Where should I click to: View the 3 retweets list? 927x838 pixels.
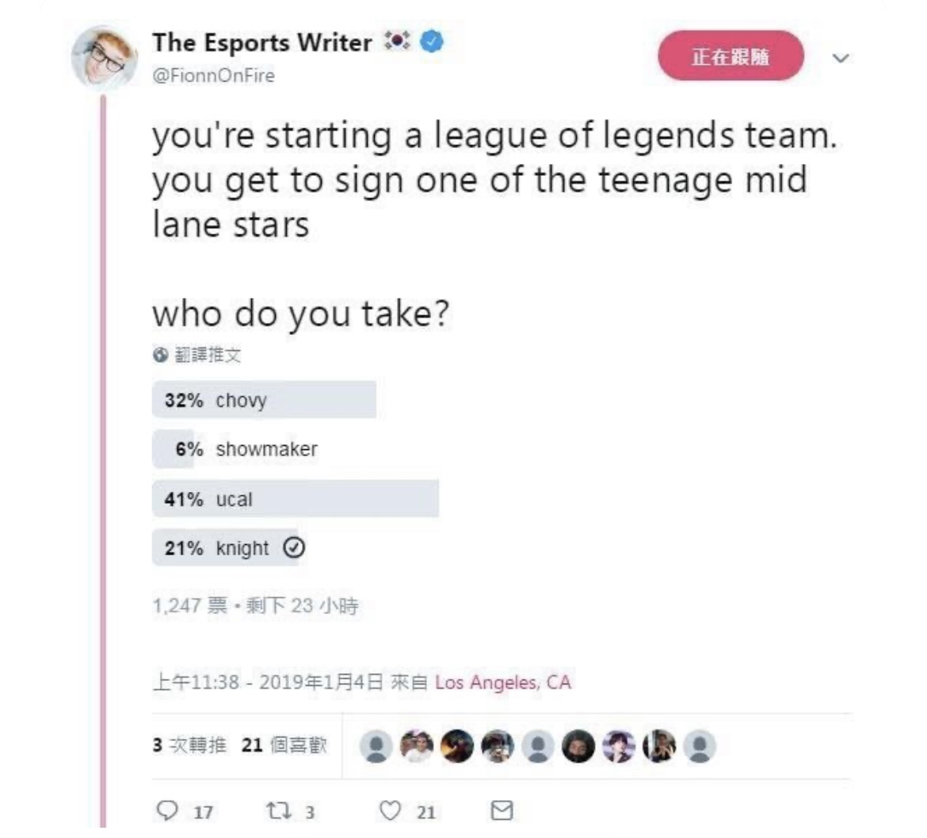click(x=189, y=745)
